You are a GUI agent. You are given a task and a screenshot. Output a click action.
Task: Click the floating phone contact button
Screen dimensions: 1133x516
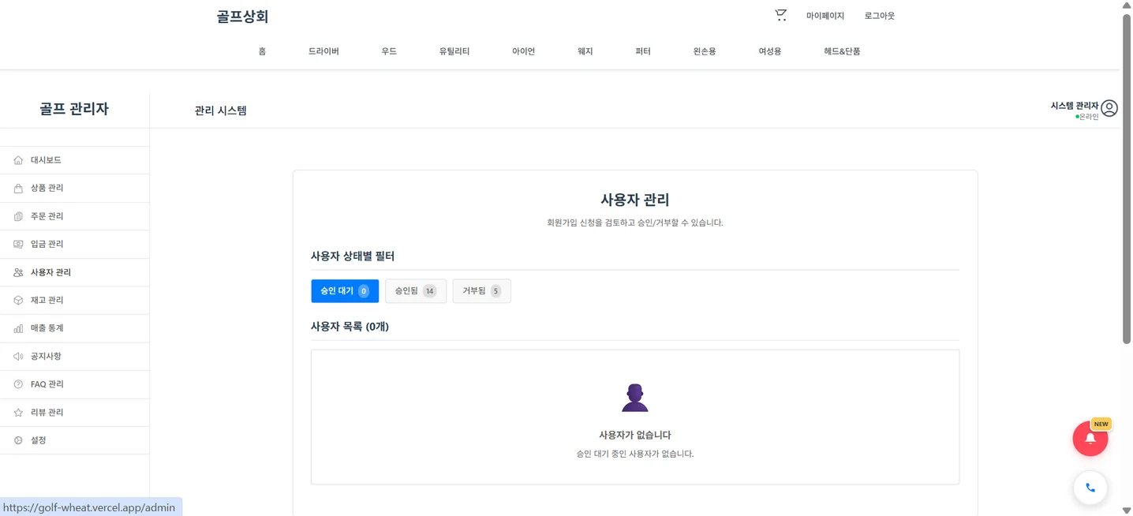(x=1090, y=488)
